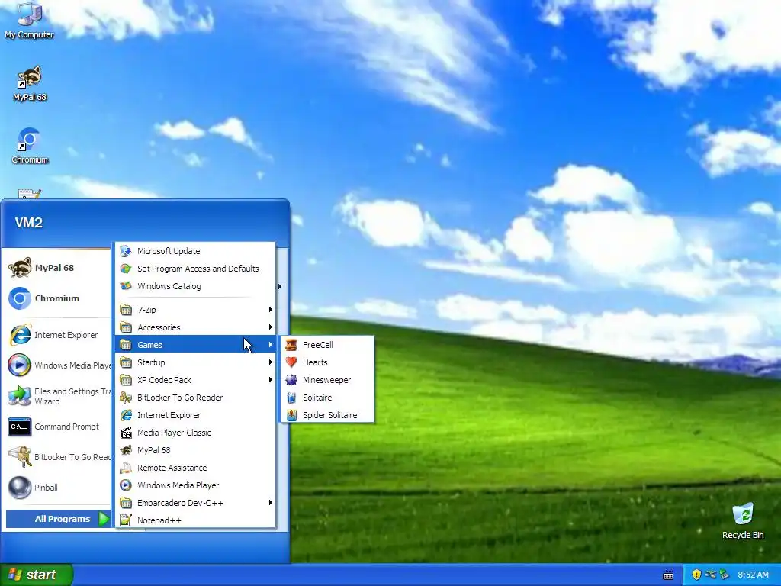Expand Embarcadero Dev-C++ submenu arrow
The width and height of the screenshot is (781, 586).
point(271,502)
